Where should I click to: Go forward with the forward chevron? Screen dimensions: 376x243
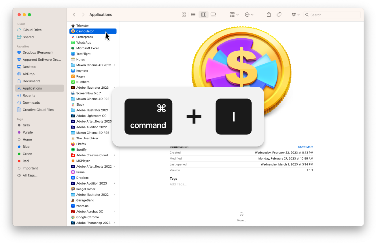coord(83,15)
